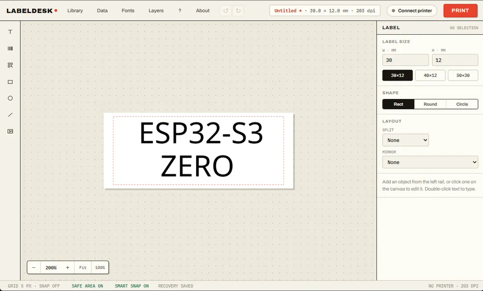This screenshot has width=483, height=291.
Task: Open the Layers menu
Action: tap(156, 11)
